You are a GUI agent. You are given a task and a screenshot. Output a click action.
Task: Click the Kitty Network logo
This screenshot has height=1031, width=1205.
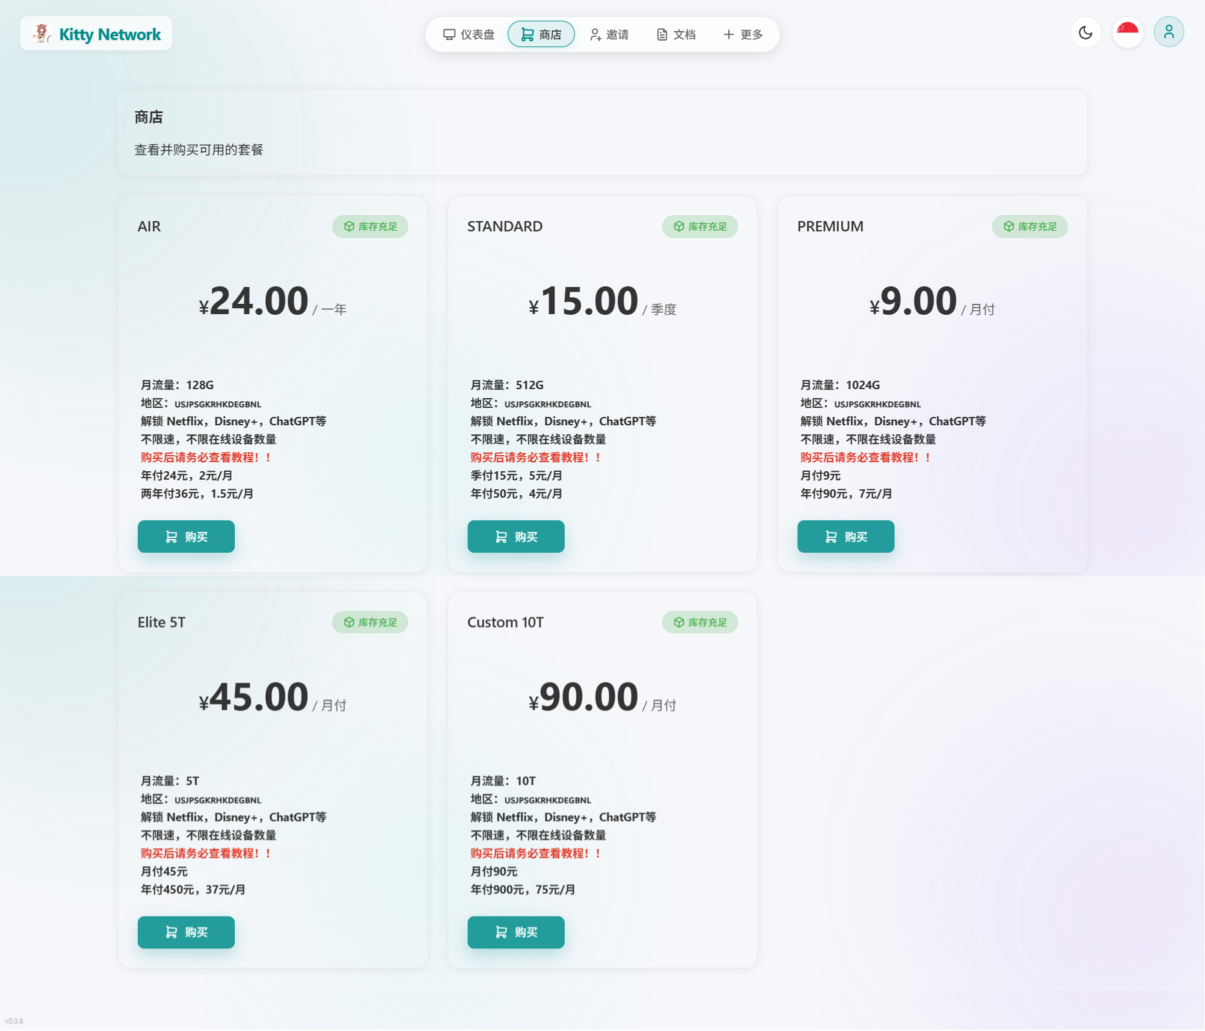click(96, 34)
